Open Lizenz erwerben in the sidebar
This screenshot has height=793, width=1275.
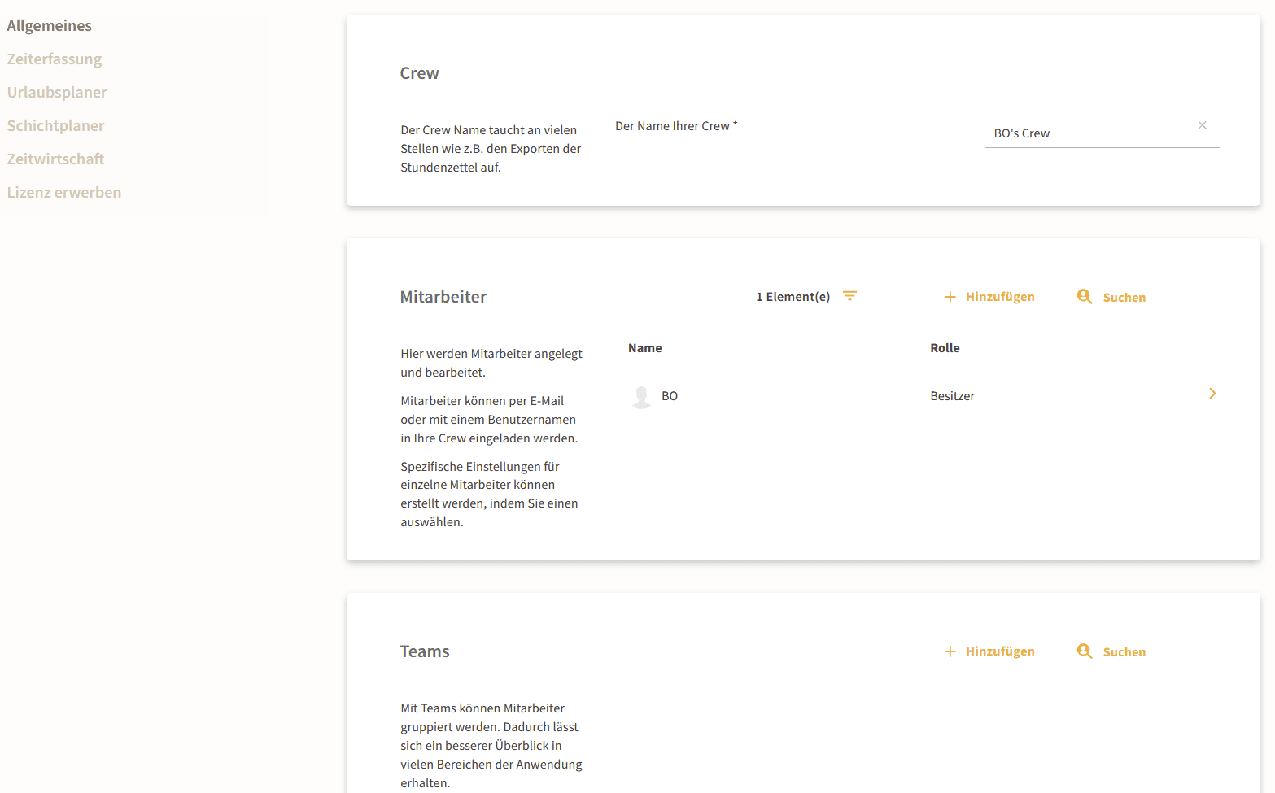pyautogui.click(x=64, y=193)
